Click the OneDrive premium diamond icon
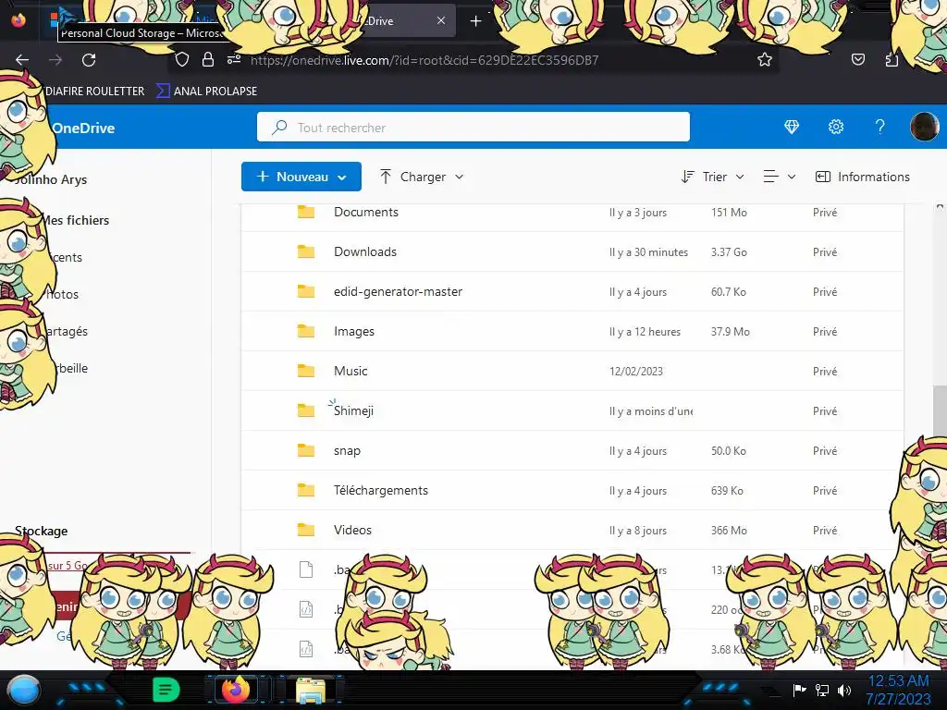947x710 pixels. click(792, 127)
